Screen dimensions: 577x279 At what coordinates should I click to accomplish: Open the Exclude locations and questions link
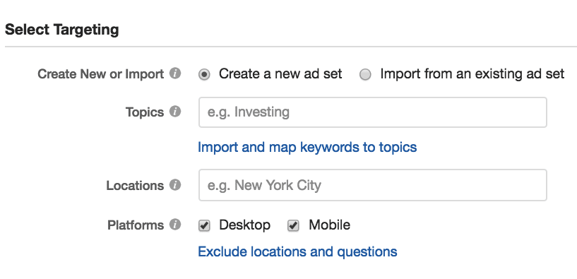tap(297, 251)
